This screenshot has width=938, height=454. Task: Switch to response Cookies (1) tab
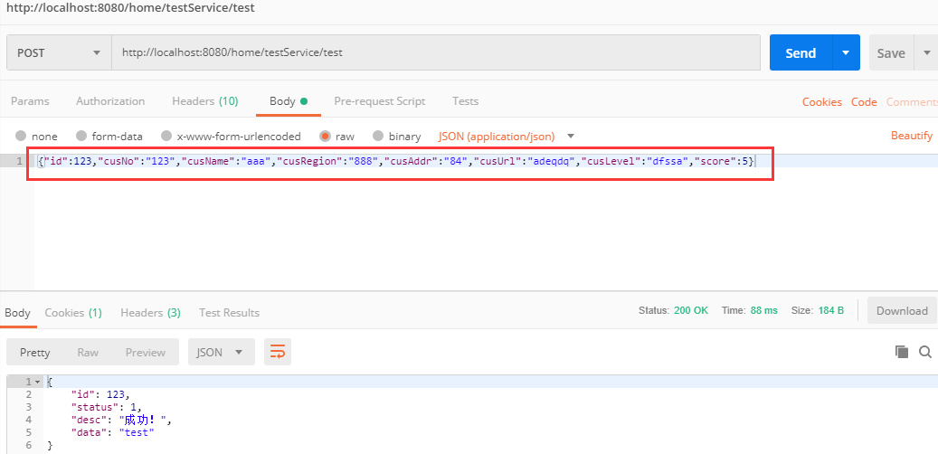[x=73, y=312]
